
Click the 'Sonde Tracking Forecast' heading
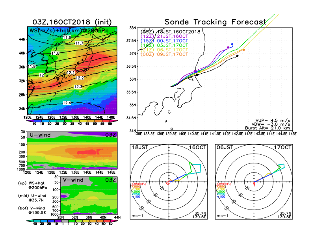[215, 22]
